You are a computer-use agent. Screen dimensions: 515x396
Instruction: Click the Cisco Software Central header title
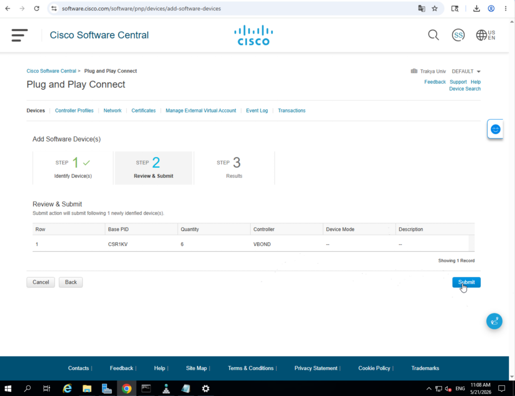[x=99, y=35]
